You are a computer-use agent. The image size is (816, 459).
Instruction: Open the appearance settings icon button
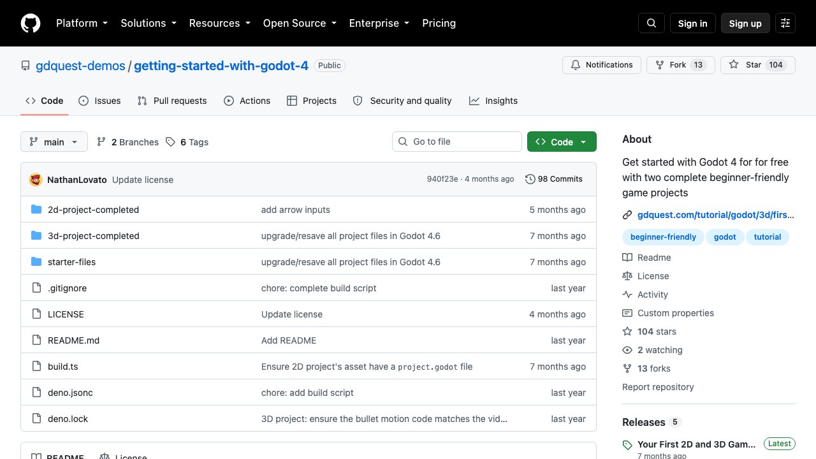tap(785, 23)
